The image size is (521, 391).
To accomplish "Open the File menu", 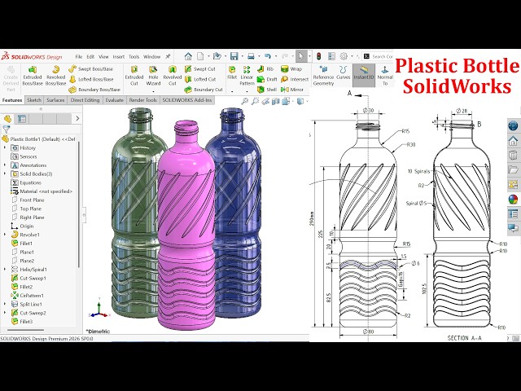I will 79,57.
